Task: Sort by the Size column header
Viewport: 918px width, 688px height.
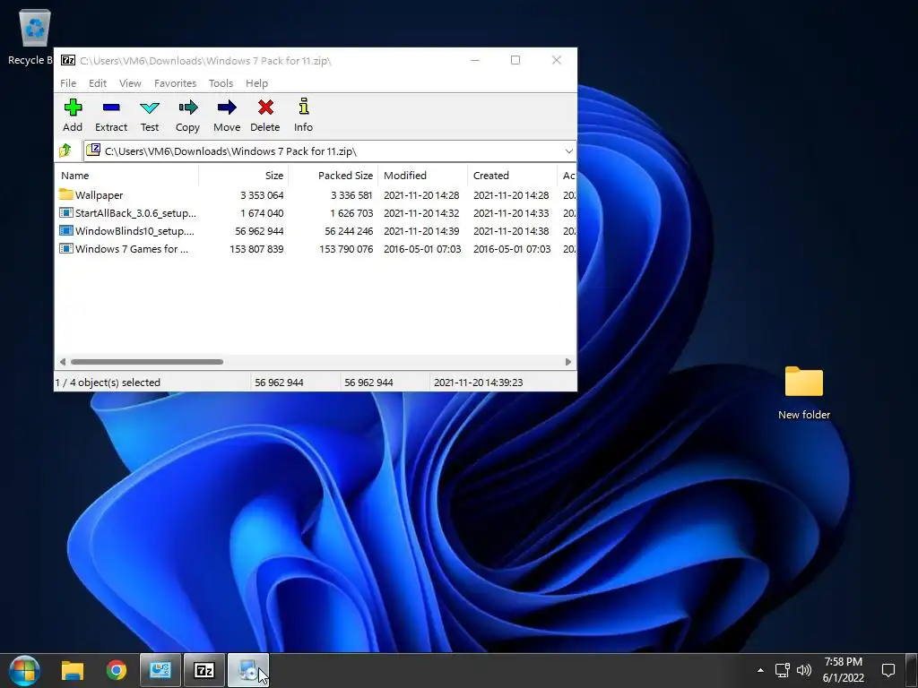Action: pyautogui.click(x=244, y=176)
